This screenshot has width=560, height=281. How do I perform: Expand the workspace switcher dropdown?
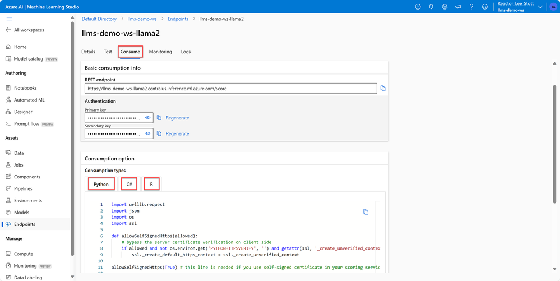coord(540,7)
